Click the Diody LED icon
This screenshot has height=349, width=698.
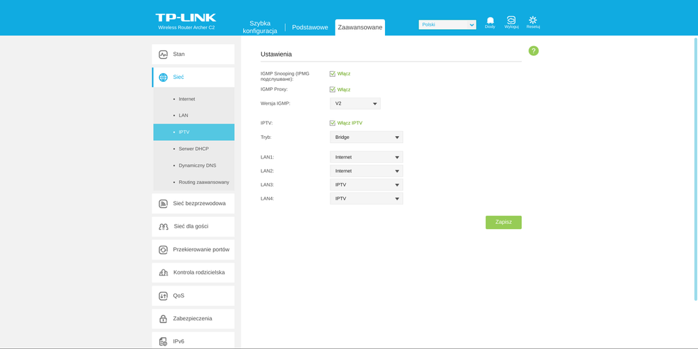[x=490, y=20]
